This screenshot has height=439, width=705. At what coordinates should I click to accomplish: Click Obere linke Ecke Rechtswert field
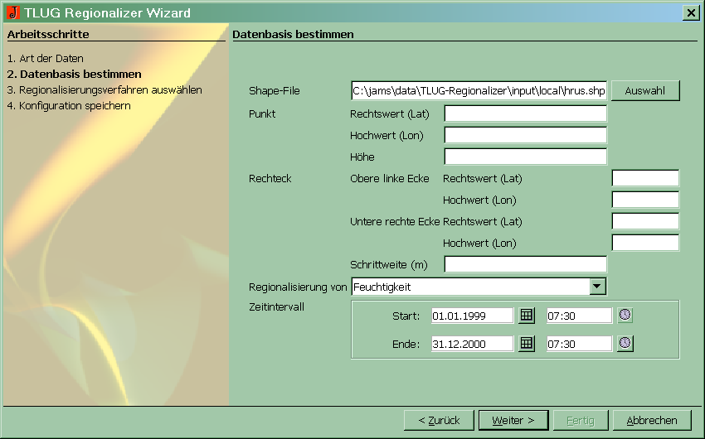coord(645,178)
